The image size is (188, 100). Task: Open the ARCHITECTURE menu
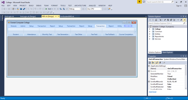pos(80,6)
